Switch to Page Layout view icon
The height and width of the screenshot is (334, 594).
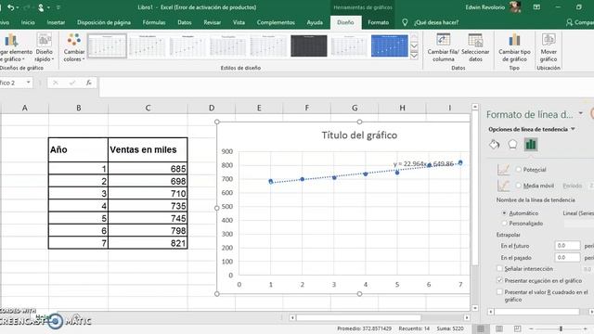[499, 328]
